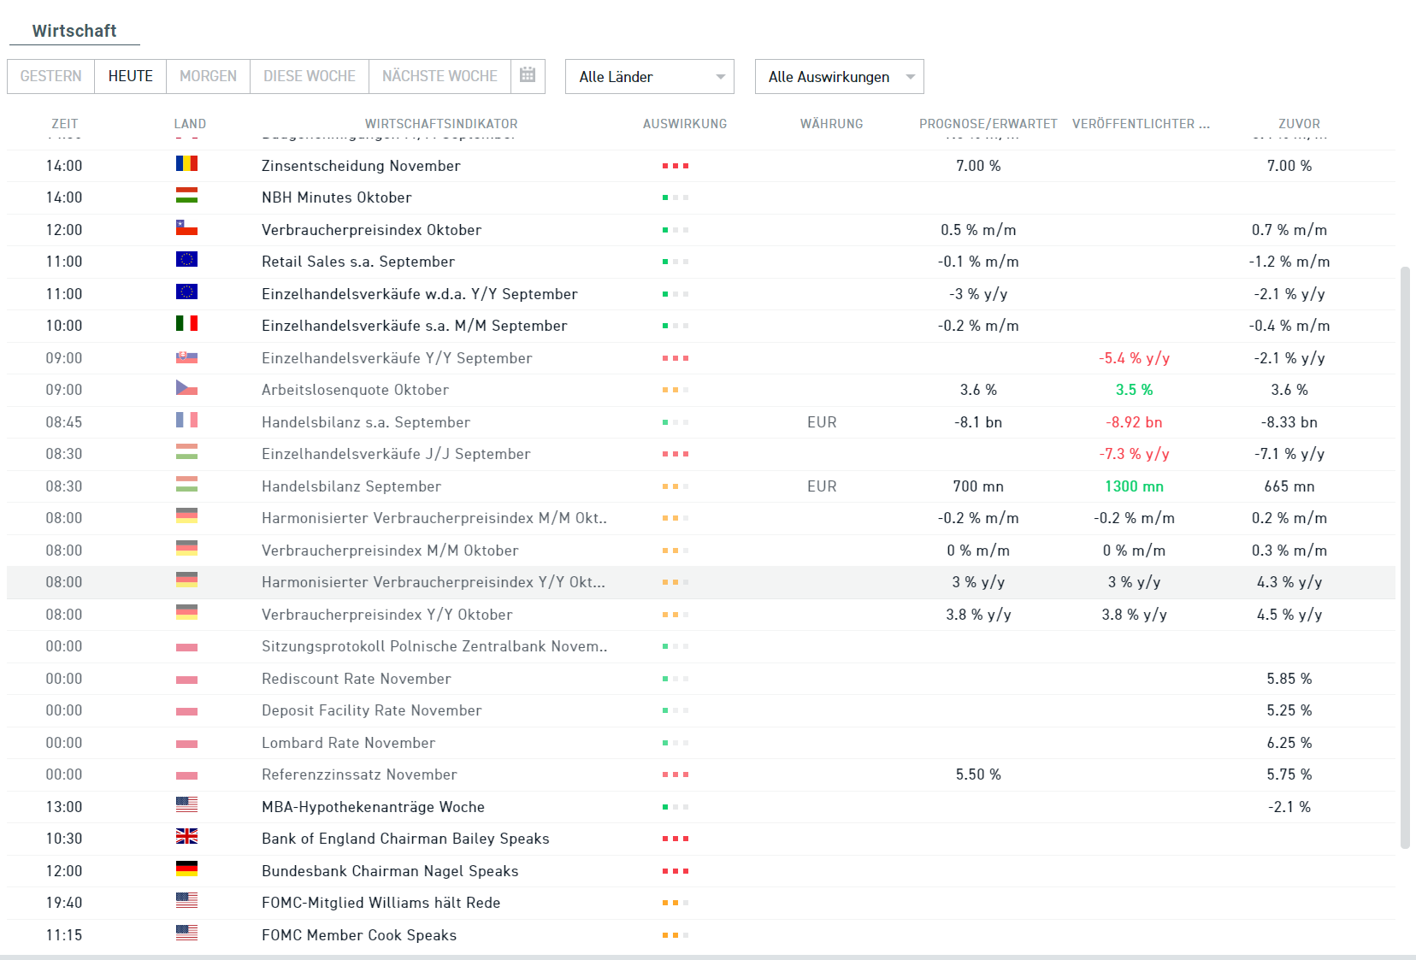Select the MORGEN tab
This screenshot has width=1416, height=960.
pyautogui.click(x=208, y=76)
